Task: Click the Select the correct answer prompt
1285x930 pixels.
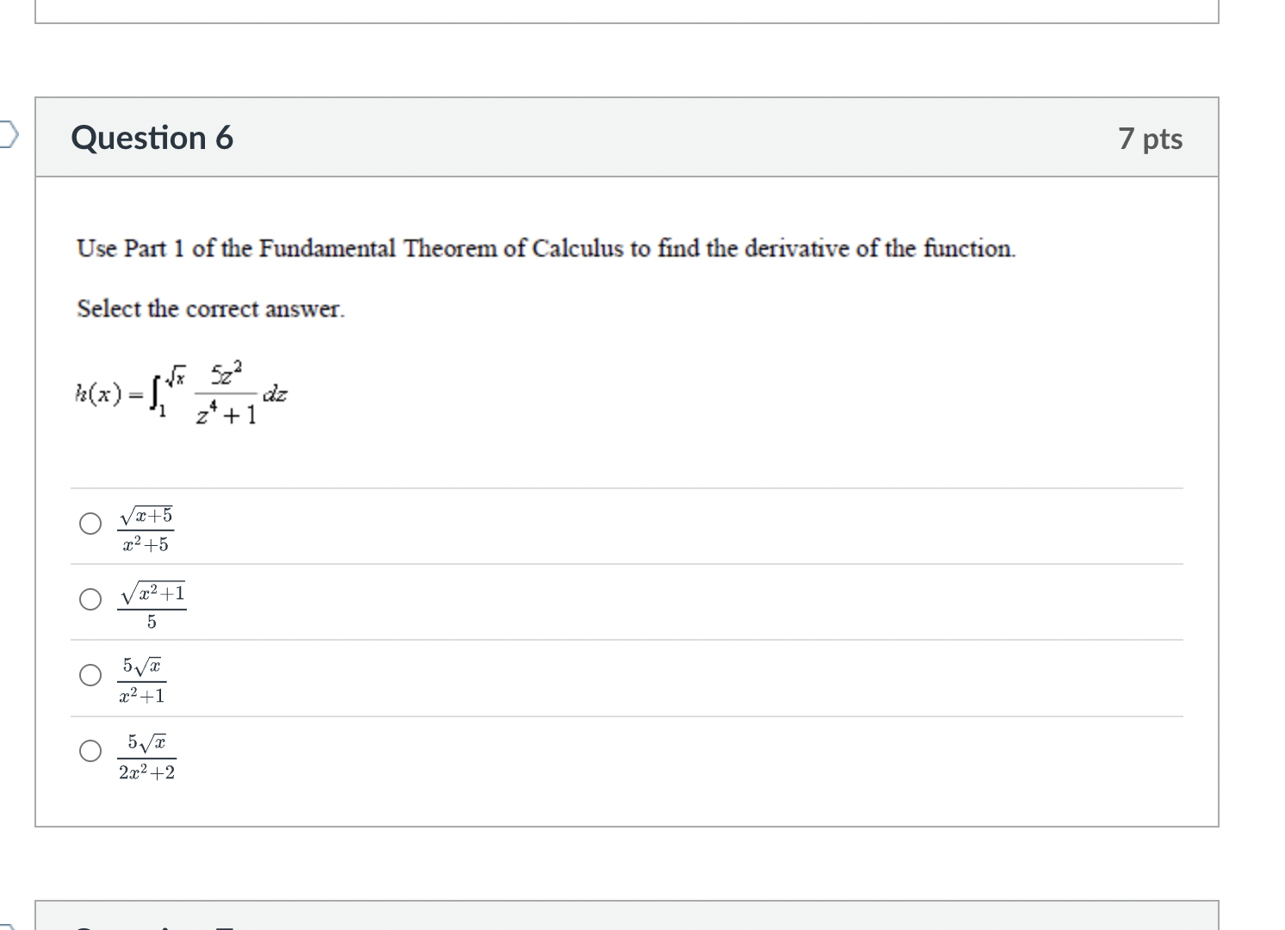Action: pos(209,309)
